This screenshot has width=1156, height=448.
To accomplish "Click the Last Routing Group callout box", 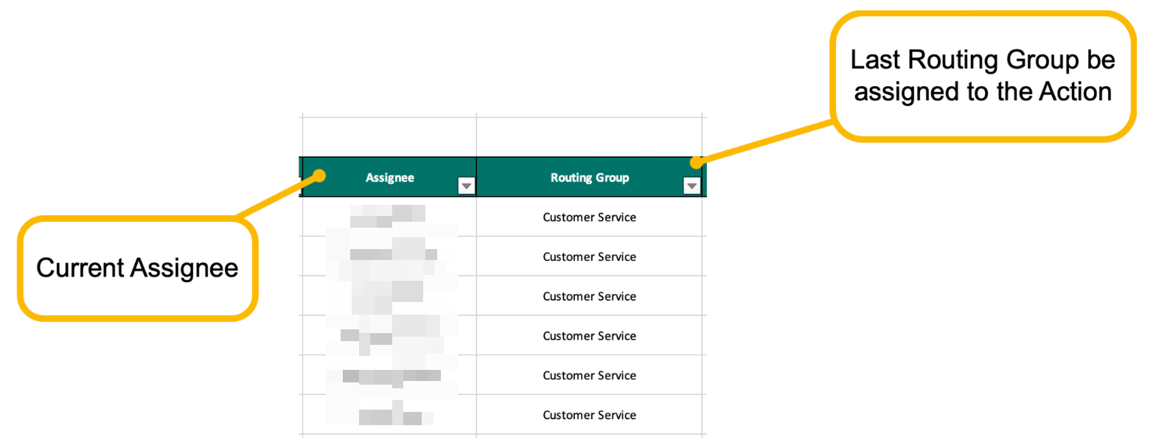I will 981,76.
